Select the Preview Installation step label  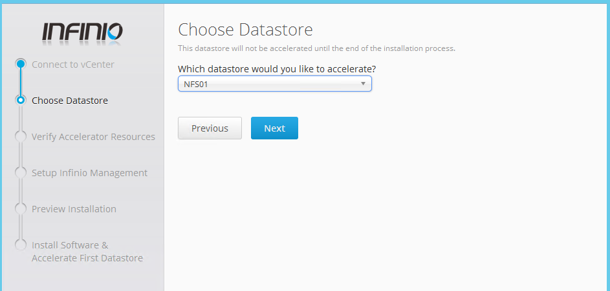coord(74,209)
